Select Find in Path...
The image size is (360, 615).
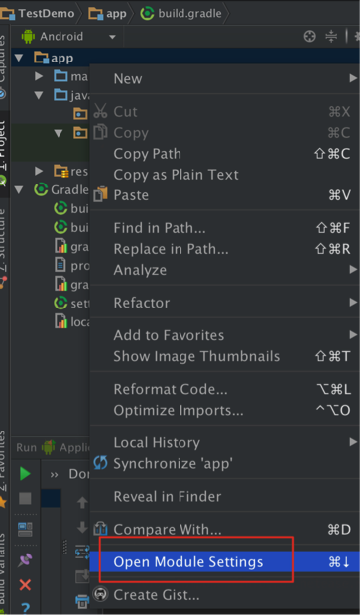click(225, 228)
